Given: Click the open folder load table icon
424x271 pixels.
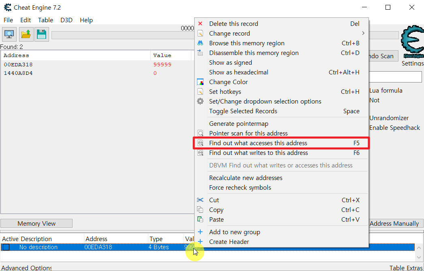Looking at the screenshot, I should pos(26,34).
